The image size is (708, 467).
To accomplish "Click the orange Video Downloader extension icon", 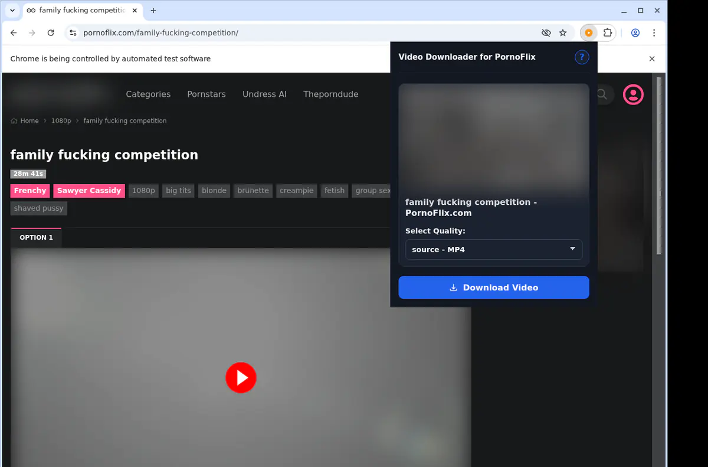I will [589, 33].
